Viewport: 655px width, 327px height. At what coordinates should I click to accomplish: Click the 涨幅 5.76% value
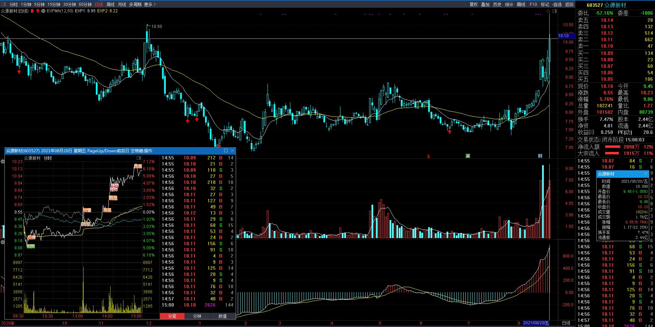pos(606,99)
